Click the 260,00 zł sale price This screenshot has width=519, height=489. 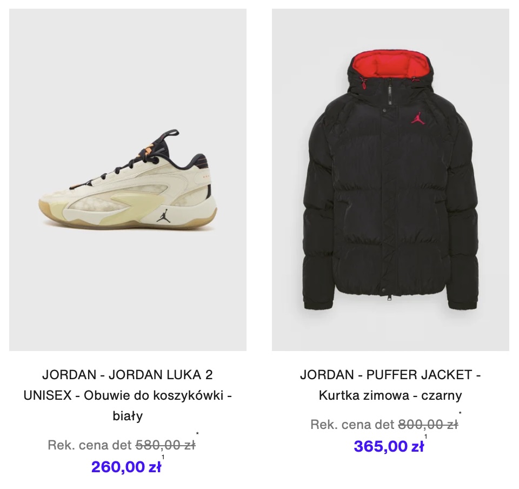pyautogui.click(x=126, y=467)
